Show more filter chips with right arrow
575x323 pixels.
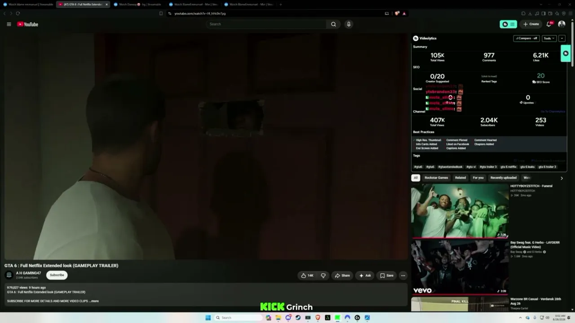(x=562, y=178)
